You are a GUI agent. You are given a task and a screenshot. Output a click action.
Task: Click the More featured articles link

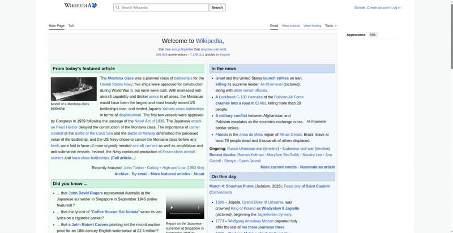coord(170,174)
